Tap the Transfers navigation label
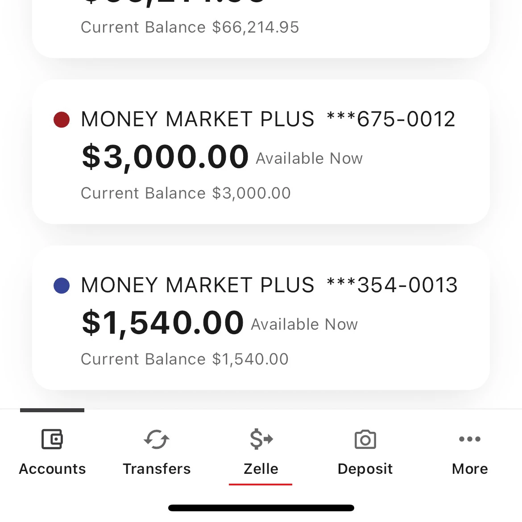Image resolution: width=522 pixels, height=522 pixels. [157, 468]
